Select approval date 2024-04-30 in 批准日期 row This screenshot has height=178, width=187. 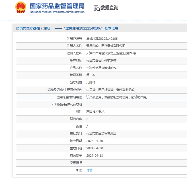(x=95, y=141)
